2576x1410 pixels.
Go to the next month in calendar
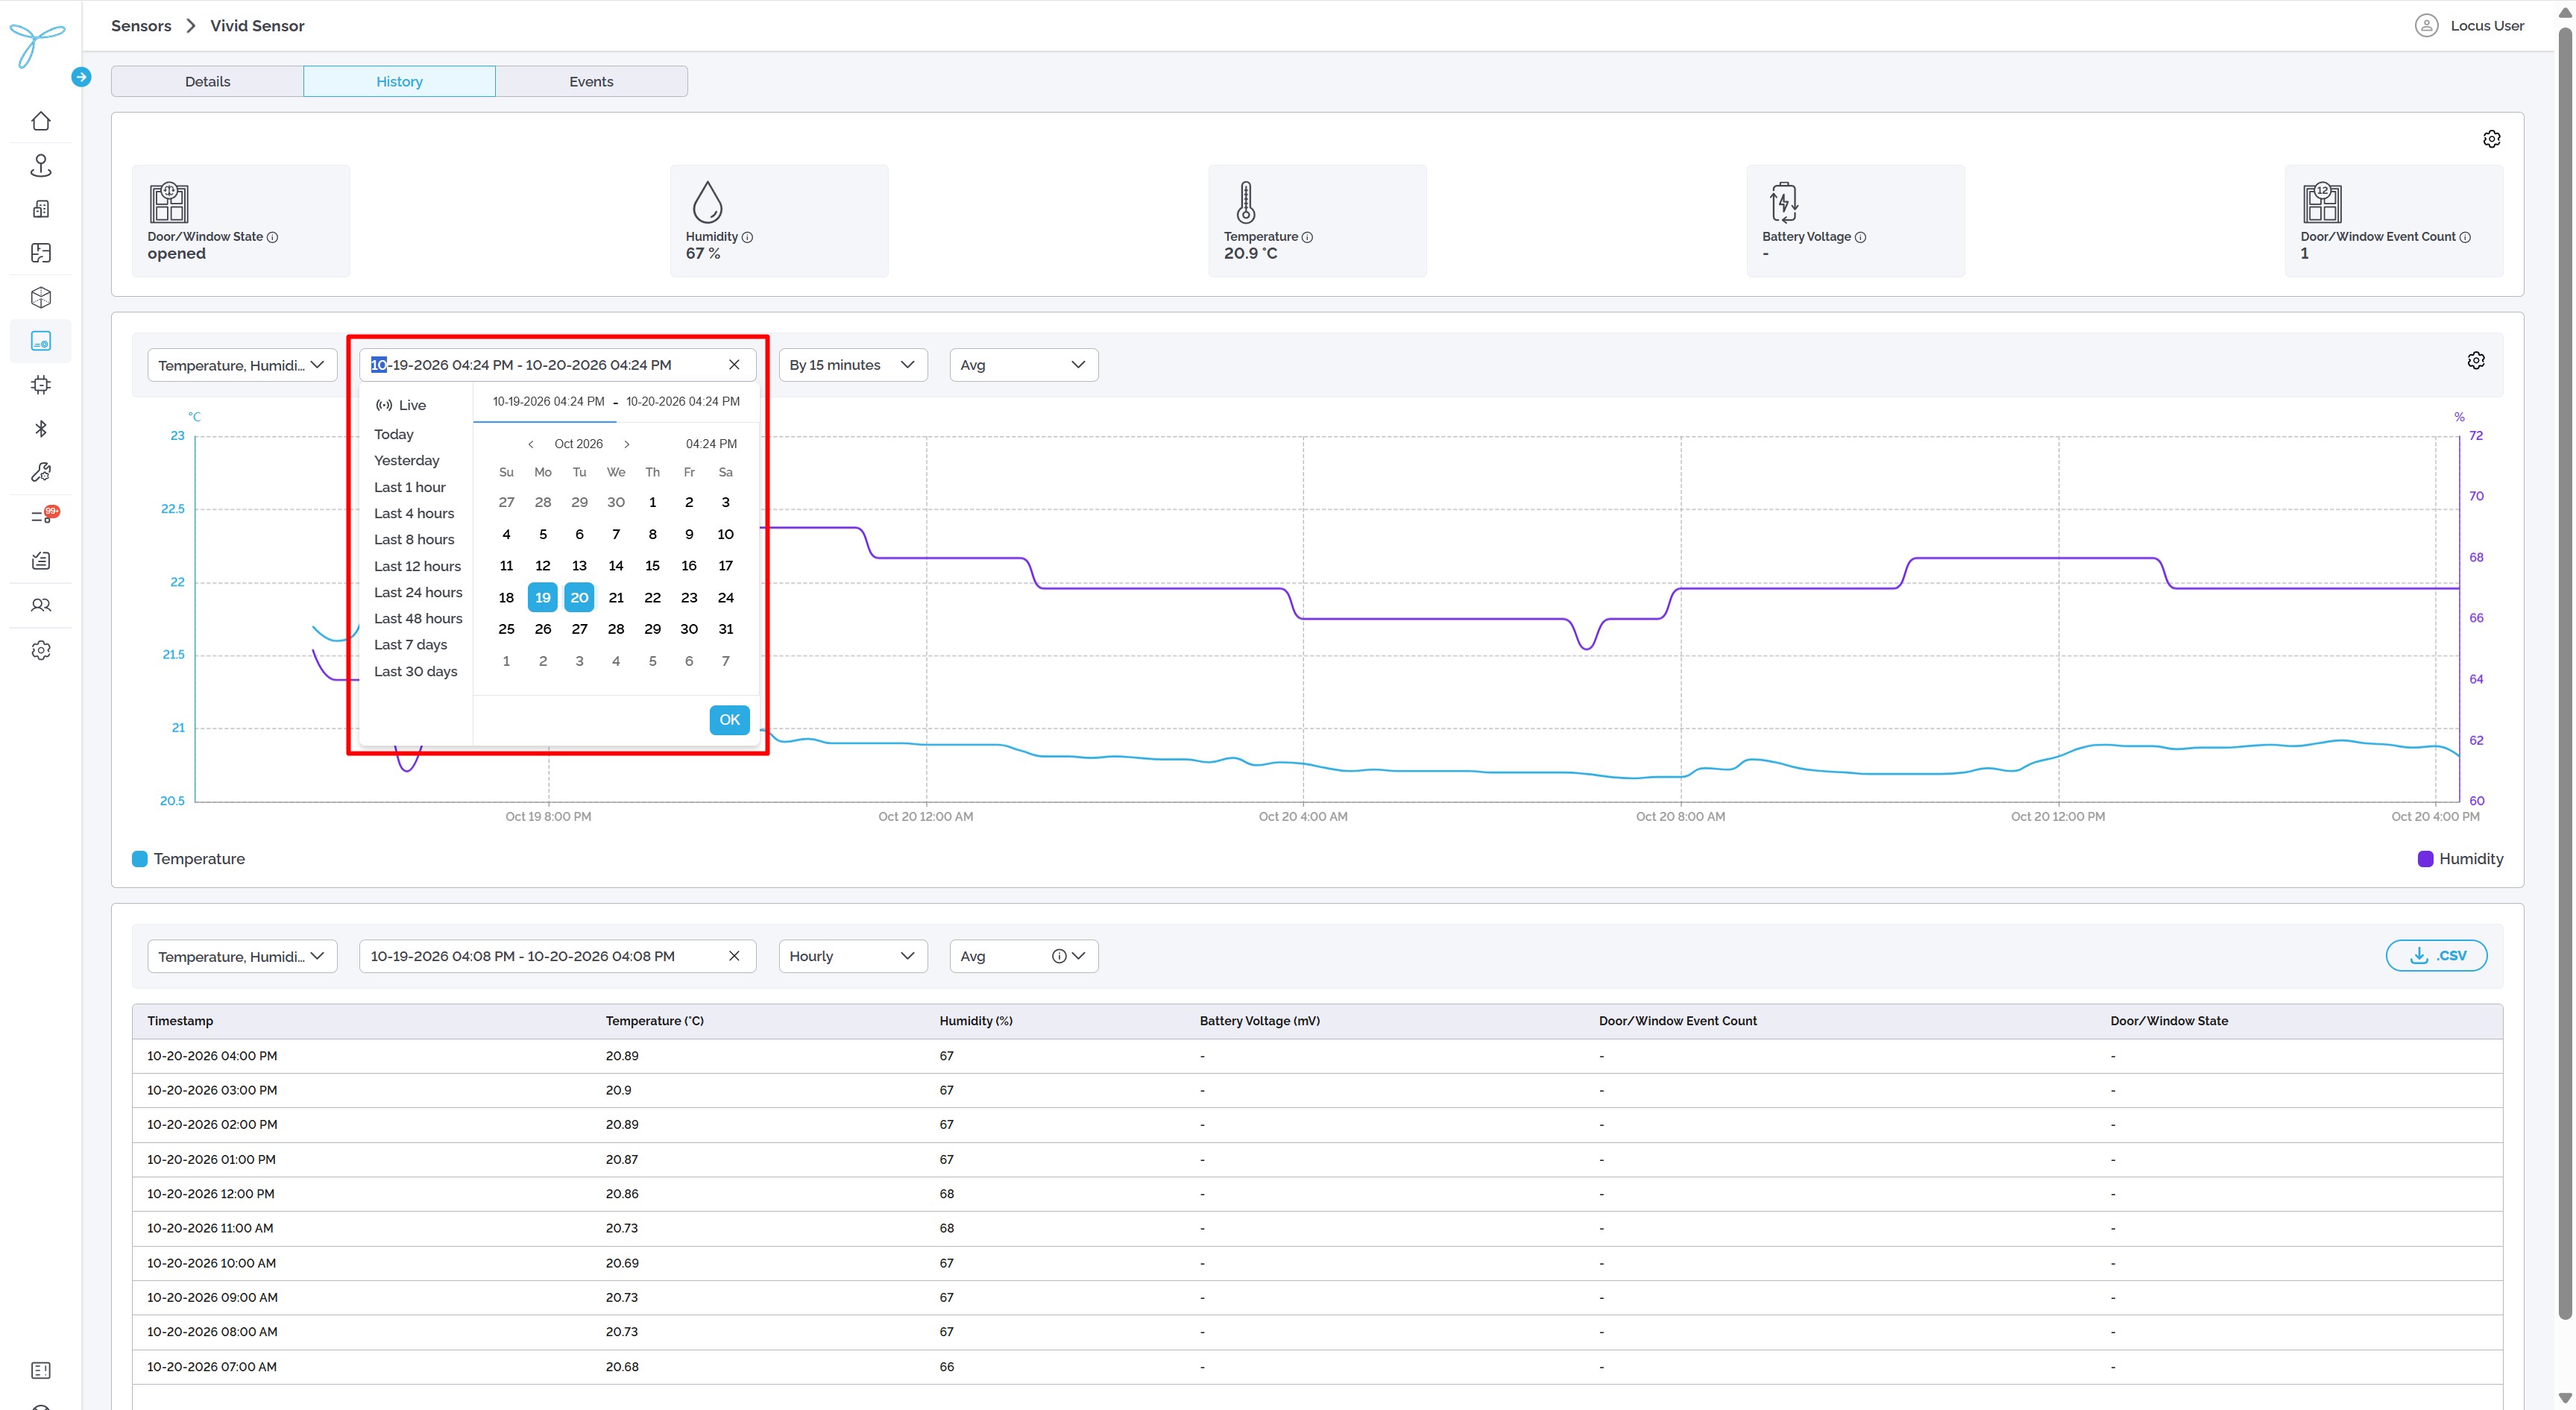[x=627, y=444]
